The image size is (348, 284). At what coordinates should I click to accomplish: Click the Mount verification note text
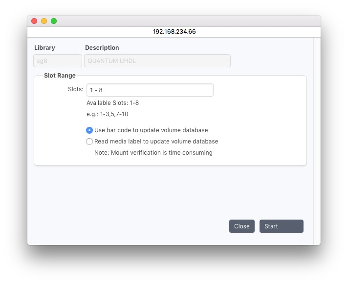coord(153,153)
